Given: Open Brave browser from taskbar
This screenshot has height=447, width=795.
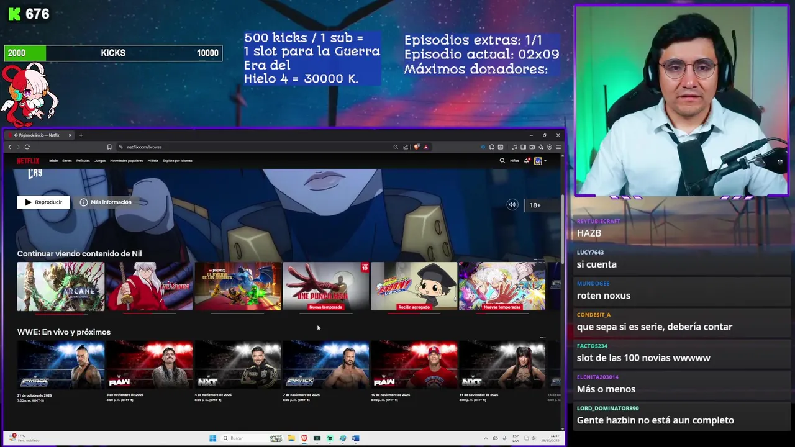Looking at the screenshot, I should (x=304, y=438).
